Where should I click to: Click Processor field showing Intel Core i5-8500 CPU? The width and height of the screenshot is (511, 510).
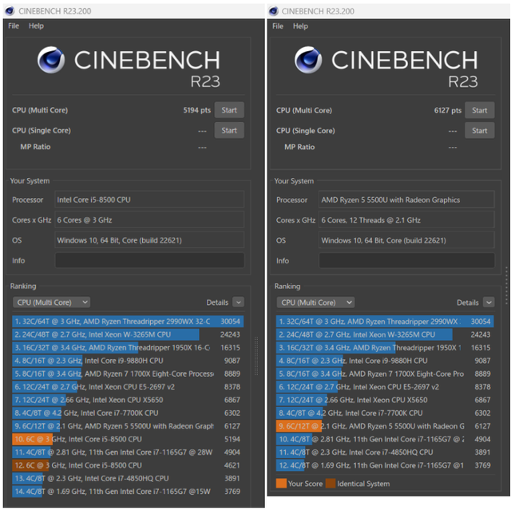click(x=149, y=200)
